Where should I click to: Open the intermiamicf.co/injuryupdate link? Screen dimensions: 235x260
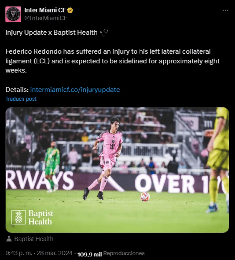(x=75, y=90)
